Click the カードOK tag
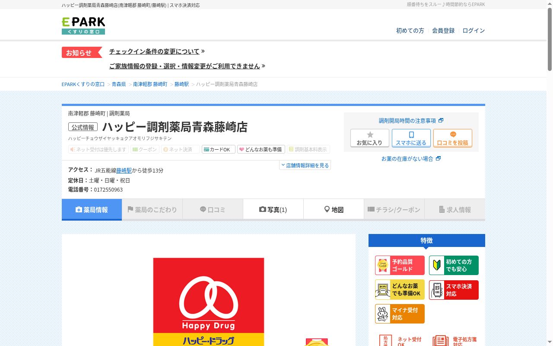 click(x=219, y=149)
